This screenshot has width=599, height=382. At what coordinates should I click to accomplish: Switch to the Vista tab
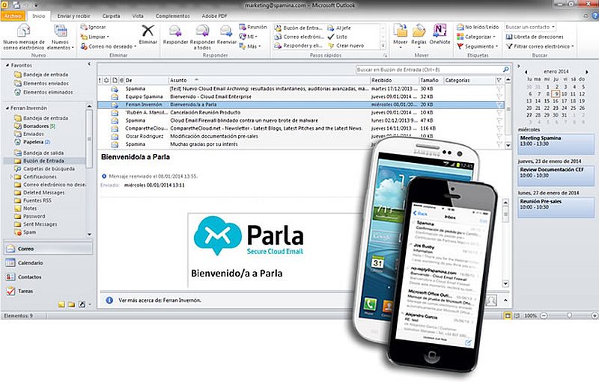pyautogui.click(x=138, y=16)
